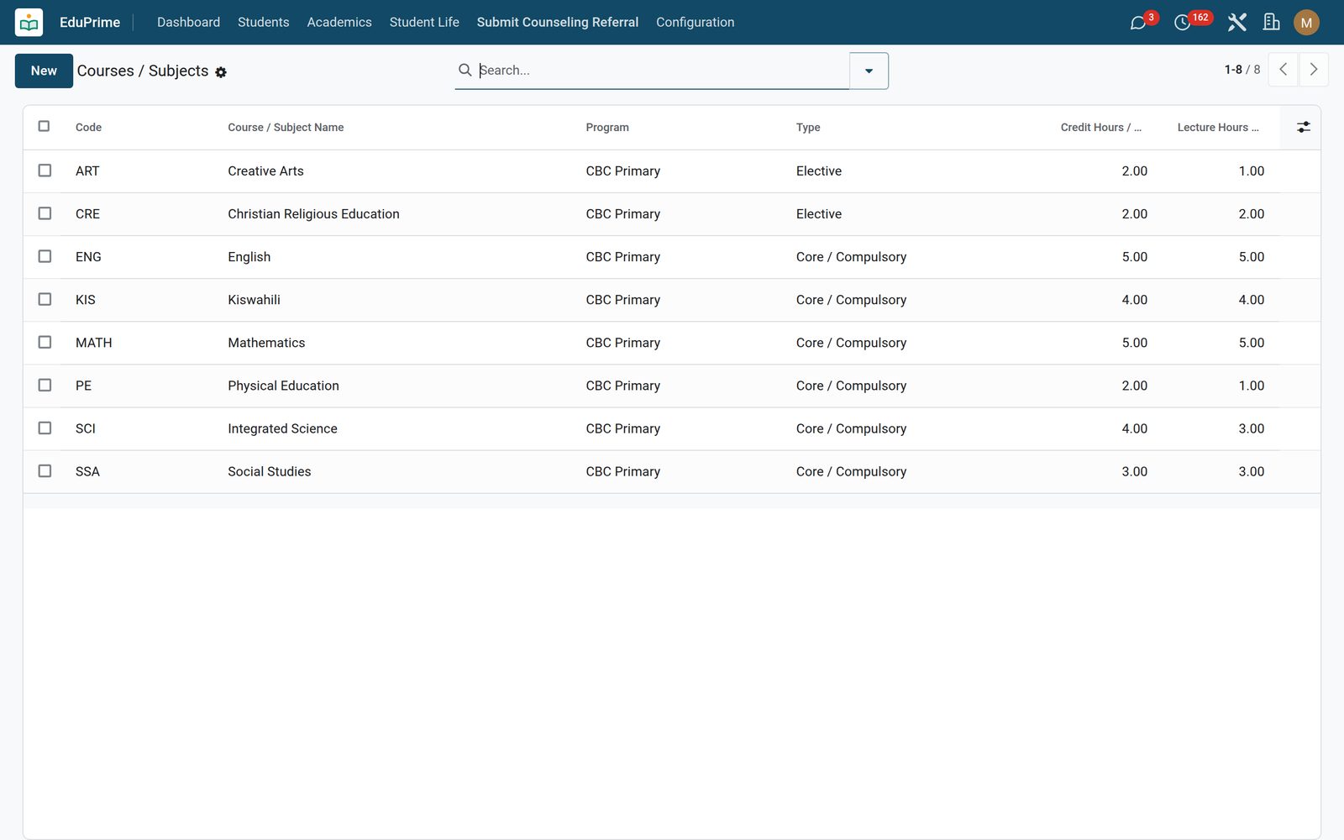1344x840 pixels.
Task: Check the KIS row checkbox
Action: click(45, 299)
